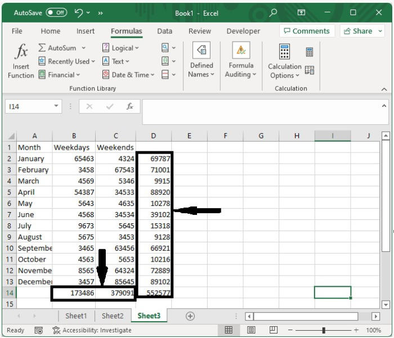The width and height of the screenshot is (394, 338).
Task: Click the Share button
Action: point(358,31)
